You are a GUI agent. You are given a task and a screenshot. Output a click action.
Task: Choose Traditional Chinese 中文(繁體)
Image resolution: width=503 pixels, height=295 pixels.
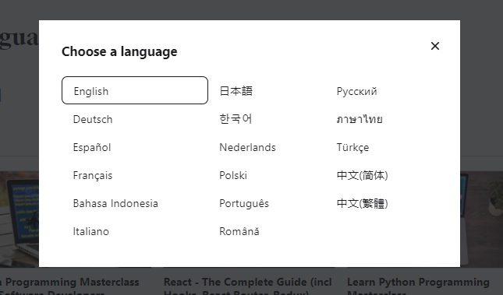(362, 203)
